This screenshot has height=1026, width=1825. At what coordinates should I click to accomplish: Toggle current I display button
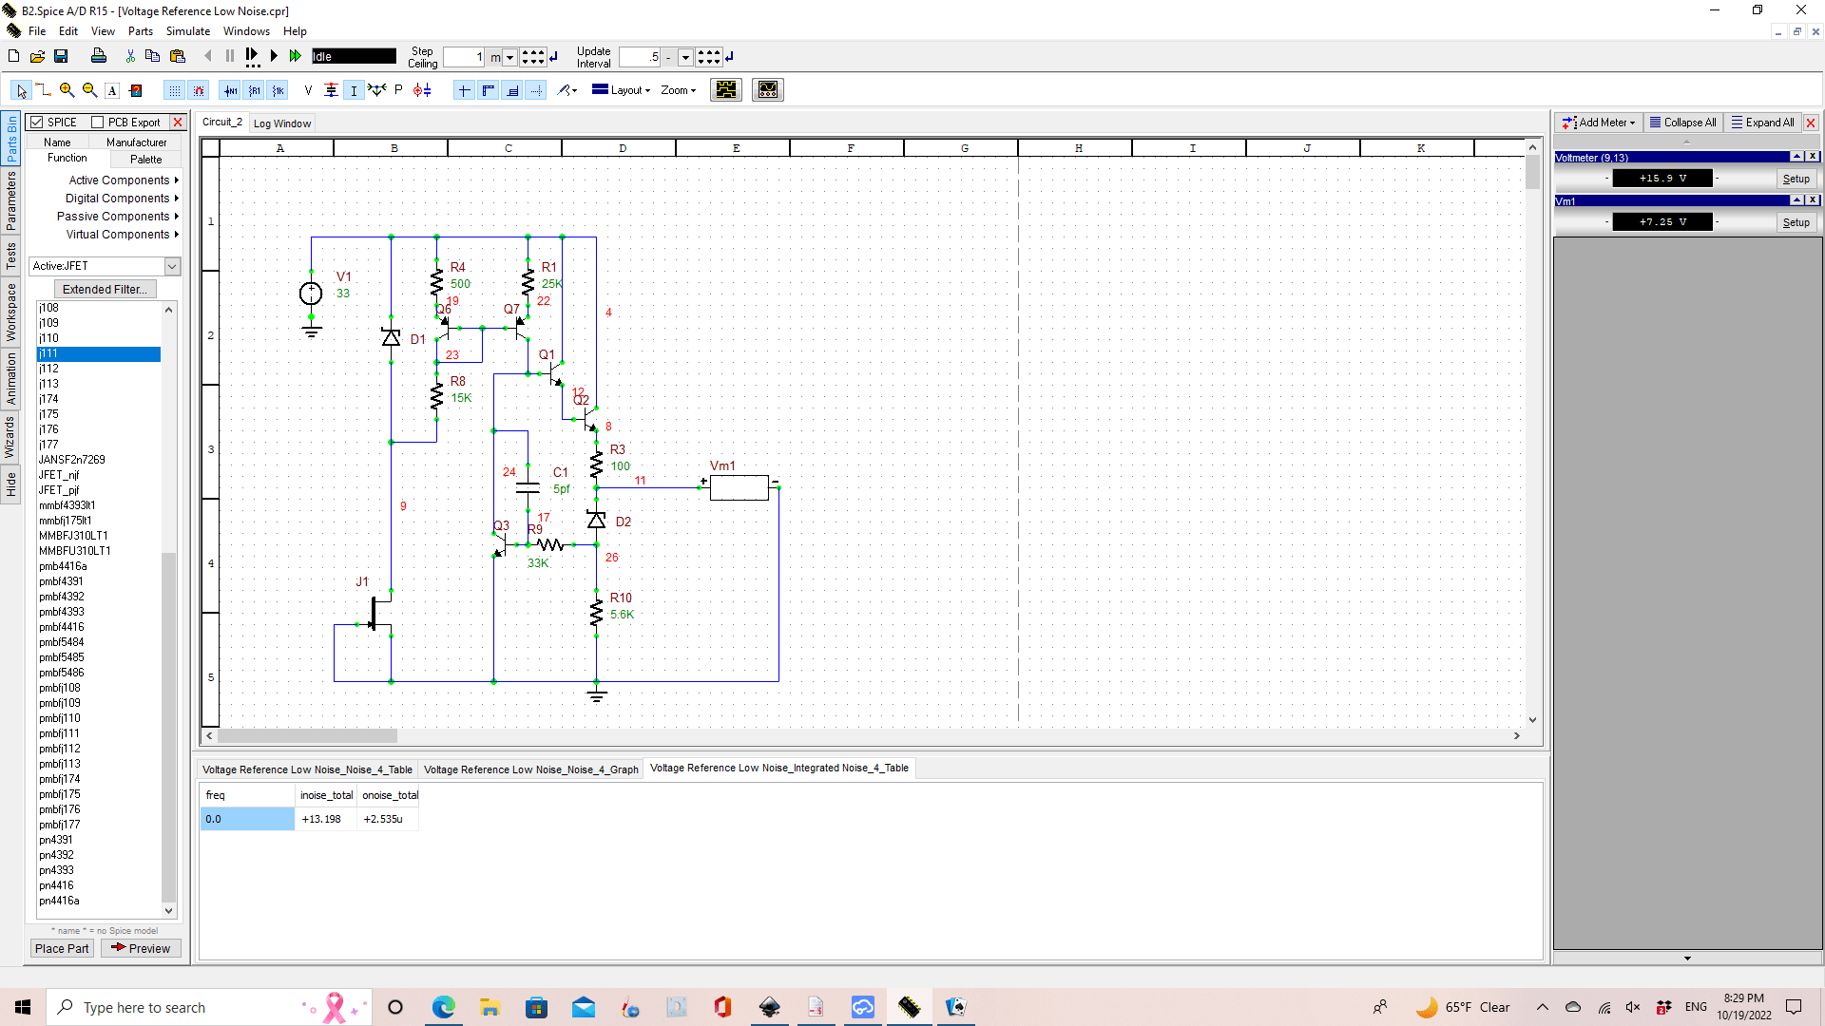[354, 90]
